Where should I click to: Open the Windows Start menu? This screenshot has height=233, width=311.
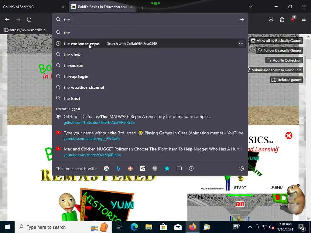(x=7, y=227)
